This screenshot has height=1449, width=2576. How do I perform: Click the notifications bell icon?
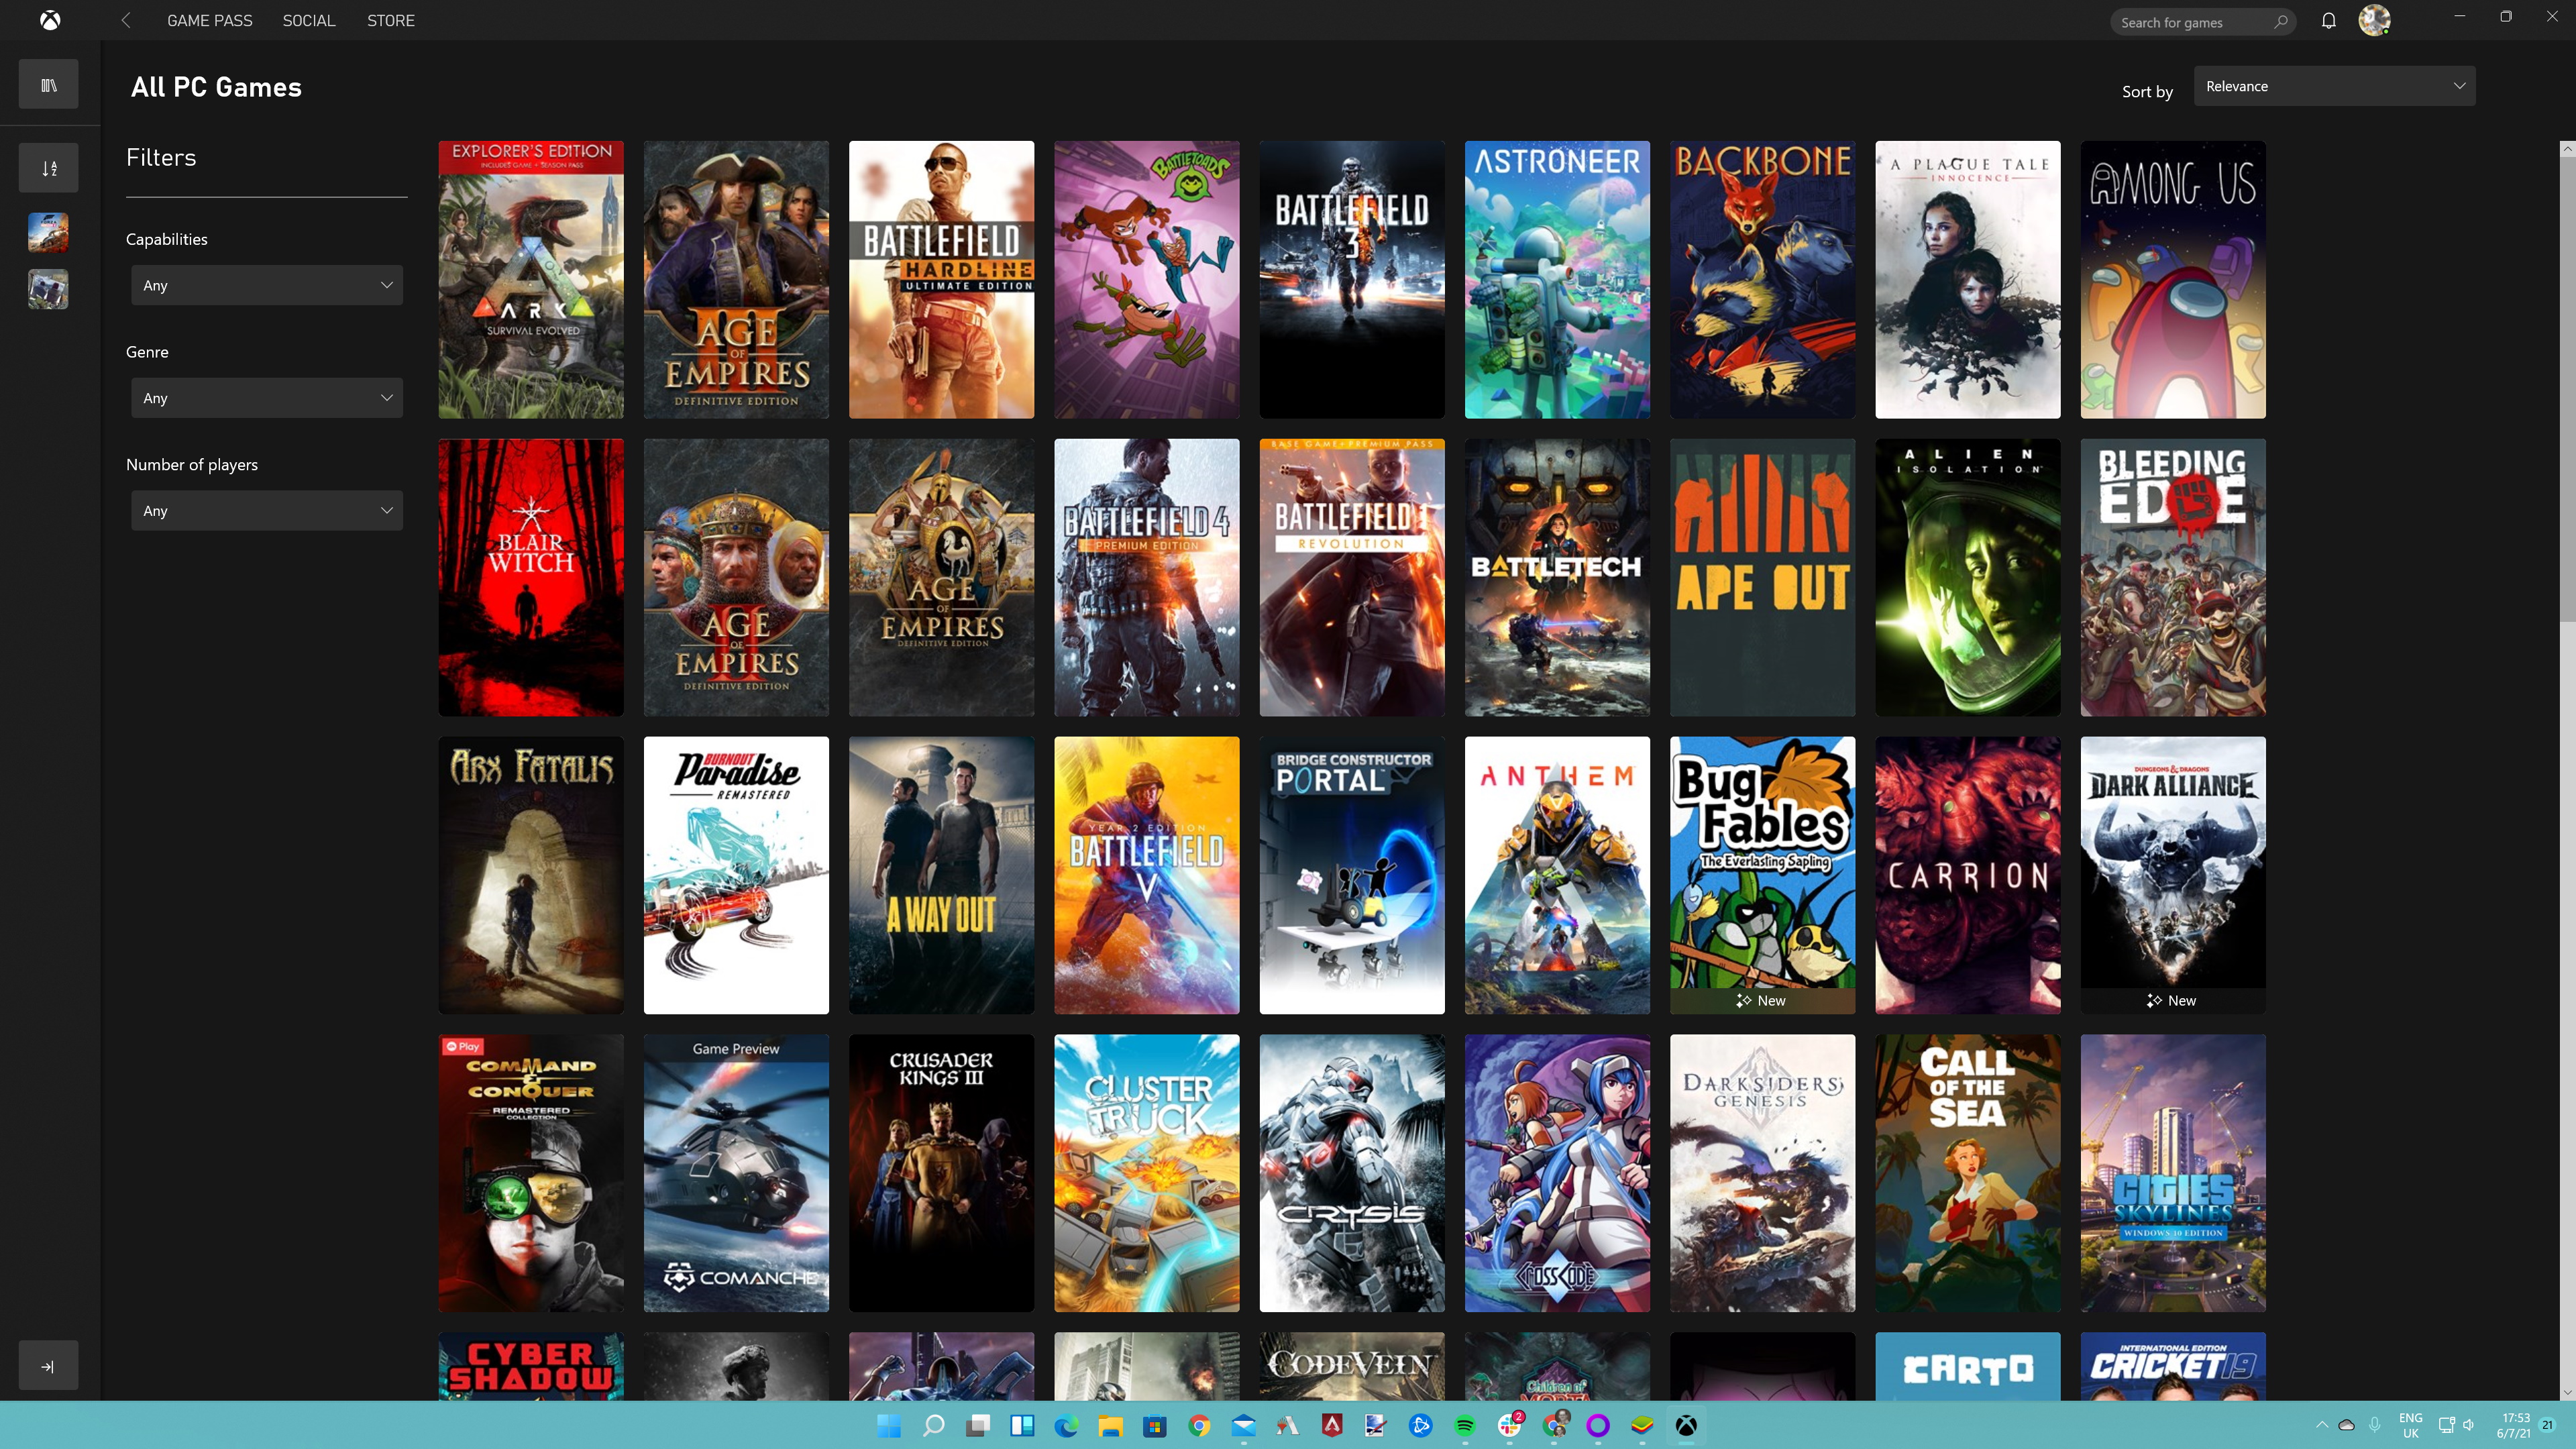point(2328,19)
